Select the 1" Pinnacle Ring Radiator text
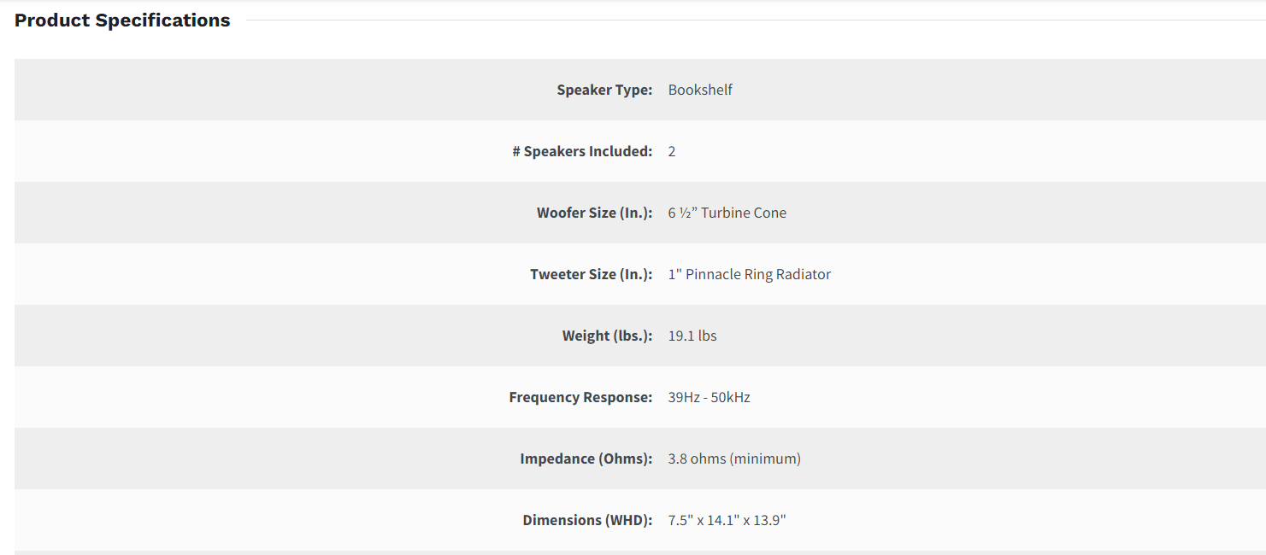 coord(749,274)
